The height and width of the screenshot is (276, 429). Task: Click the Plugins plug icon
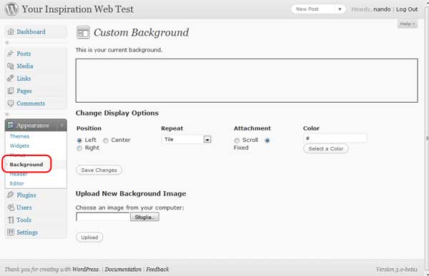(11, 195)
